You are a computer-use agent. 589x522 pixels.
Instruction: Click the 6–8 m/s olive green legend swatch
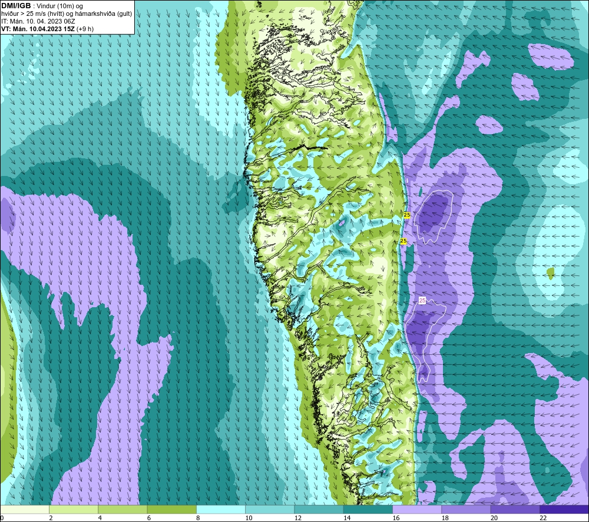point(171,509)
